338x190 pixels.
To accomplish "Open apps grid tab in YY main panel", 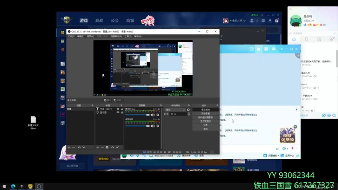I will coord(332,39).
